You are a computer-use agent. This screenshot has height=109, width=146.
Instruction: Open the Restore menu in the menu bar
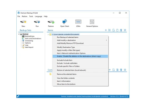coord(25,16)
